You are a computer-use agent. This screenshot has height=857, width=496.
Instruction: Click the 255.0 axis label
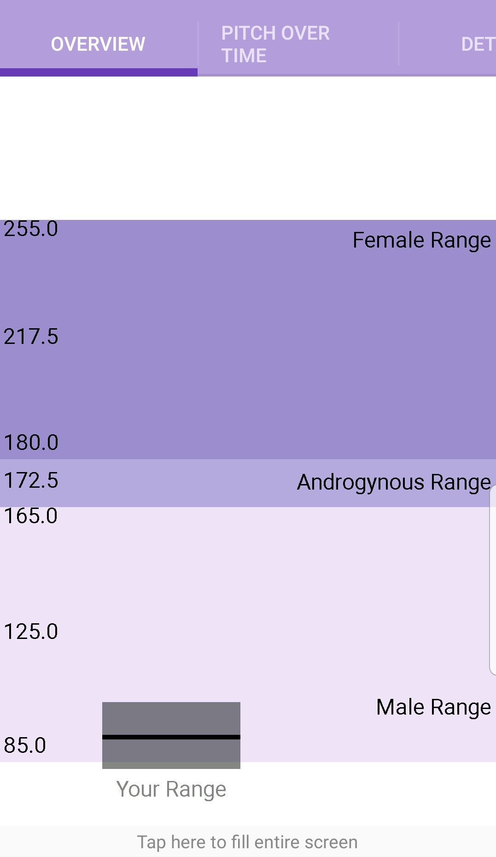(30, 229)
